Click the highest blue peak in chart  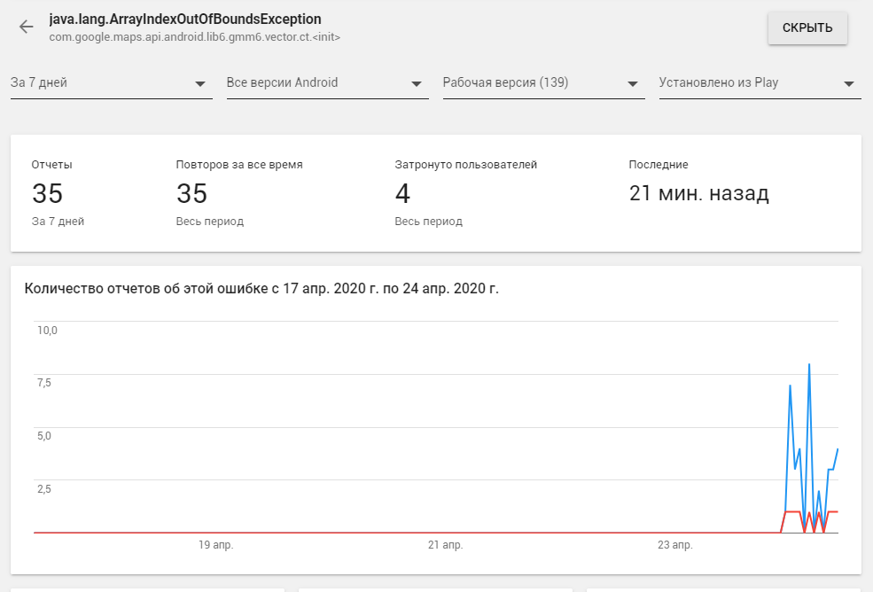click(x=809, y=365)
